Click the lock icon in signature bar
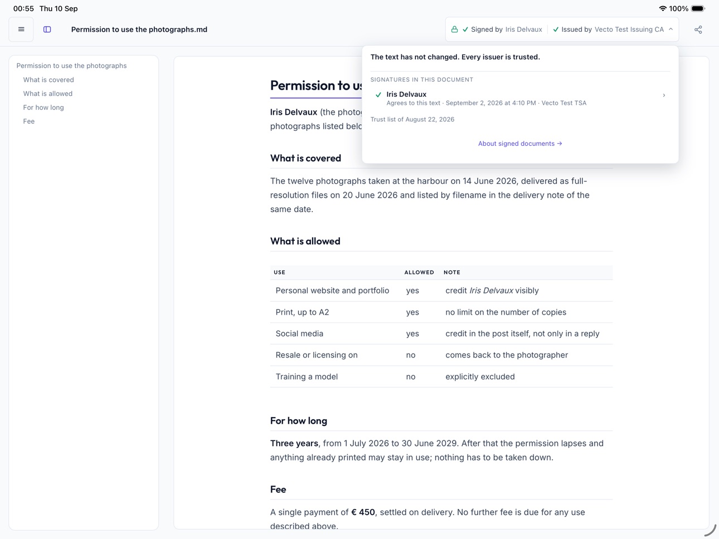Image resolution: width=719 pixels, height=539 pixels. 455,30
